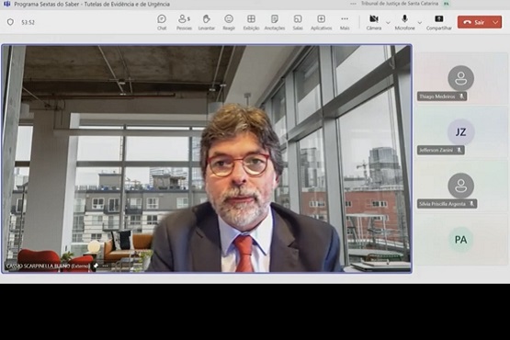Click the shield security icon

click(10, 22)
